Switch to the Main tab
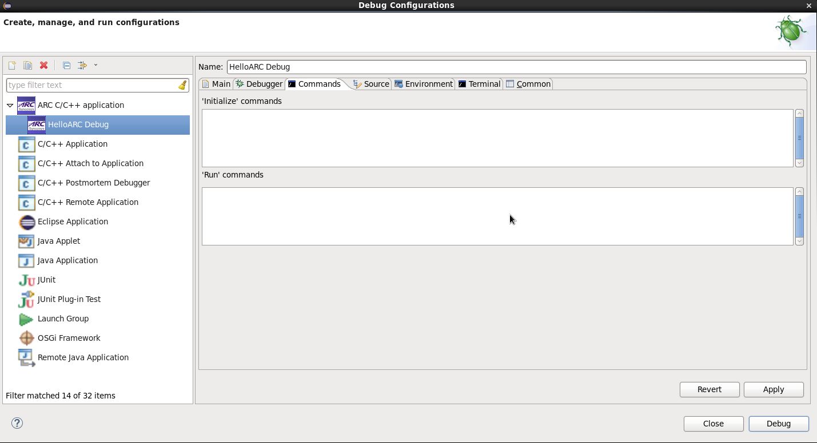817x443 pixels. pos(216,84)
